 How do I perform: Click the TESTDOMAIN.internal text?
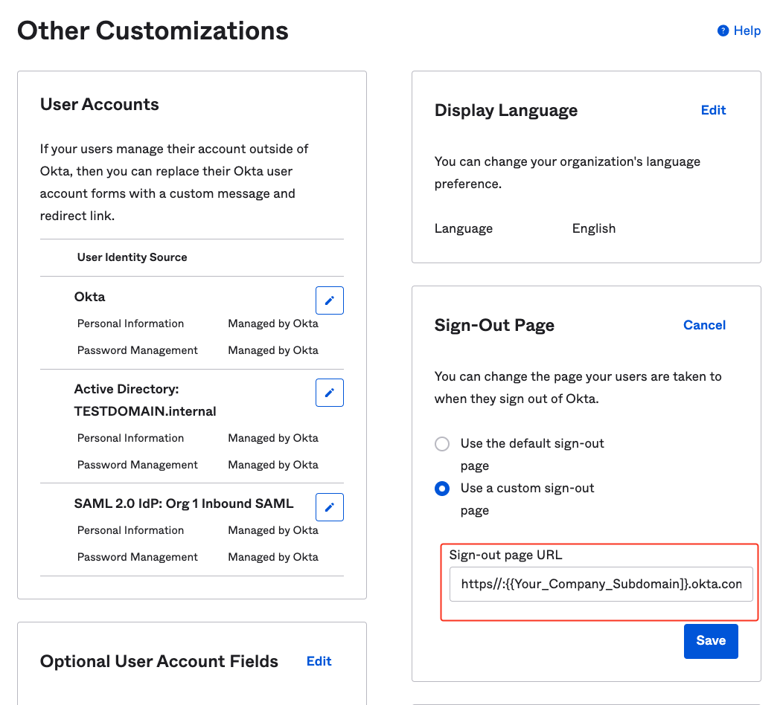tap(145, 411)
